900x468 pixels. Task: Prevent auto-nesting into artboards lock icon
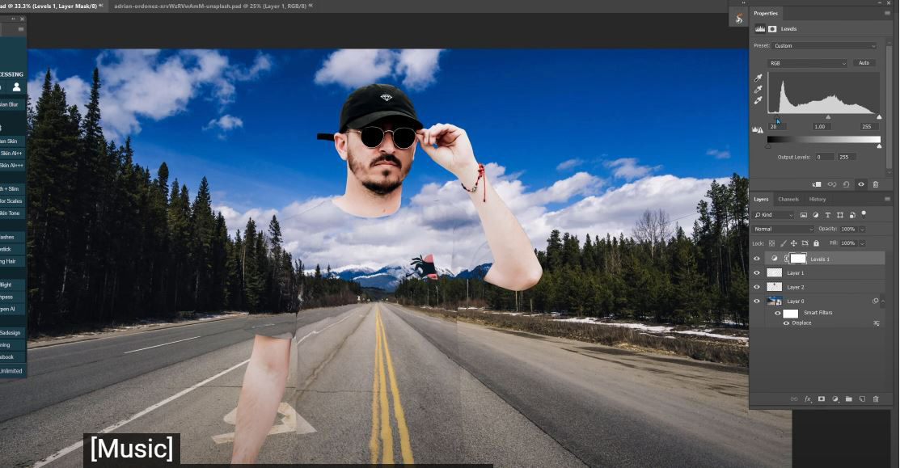pos(805,244)
